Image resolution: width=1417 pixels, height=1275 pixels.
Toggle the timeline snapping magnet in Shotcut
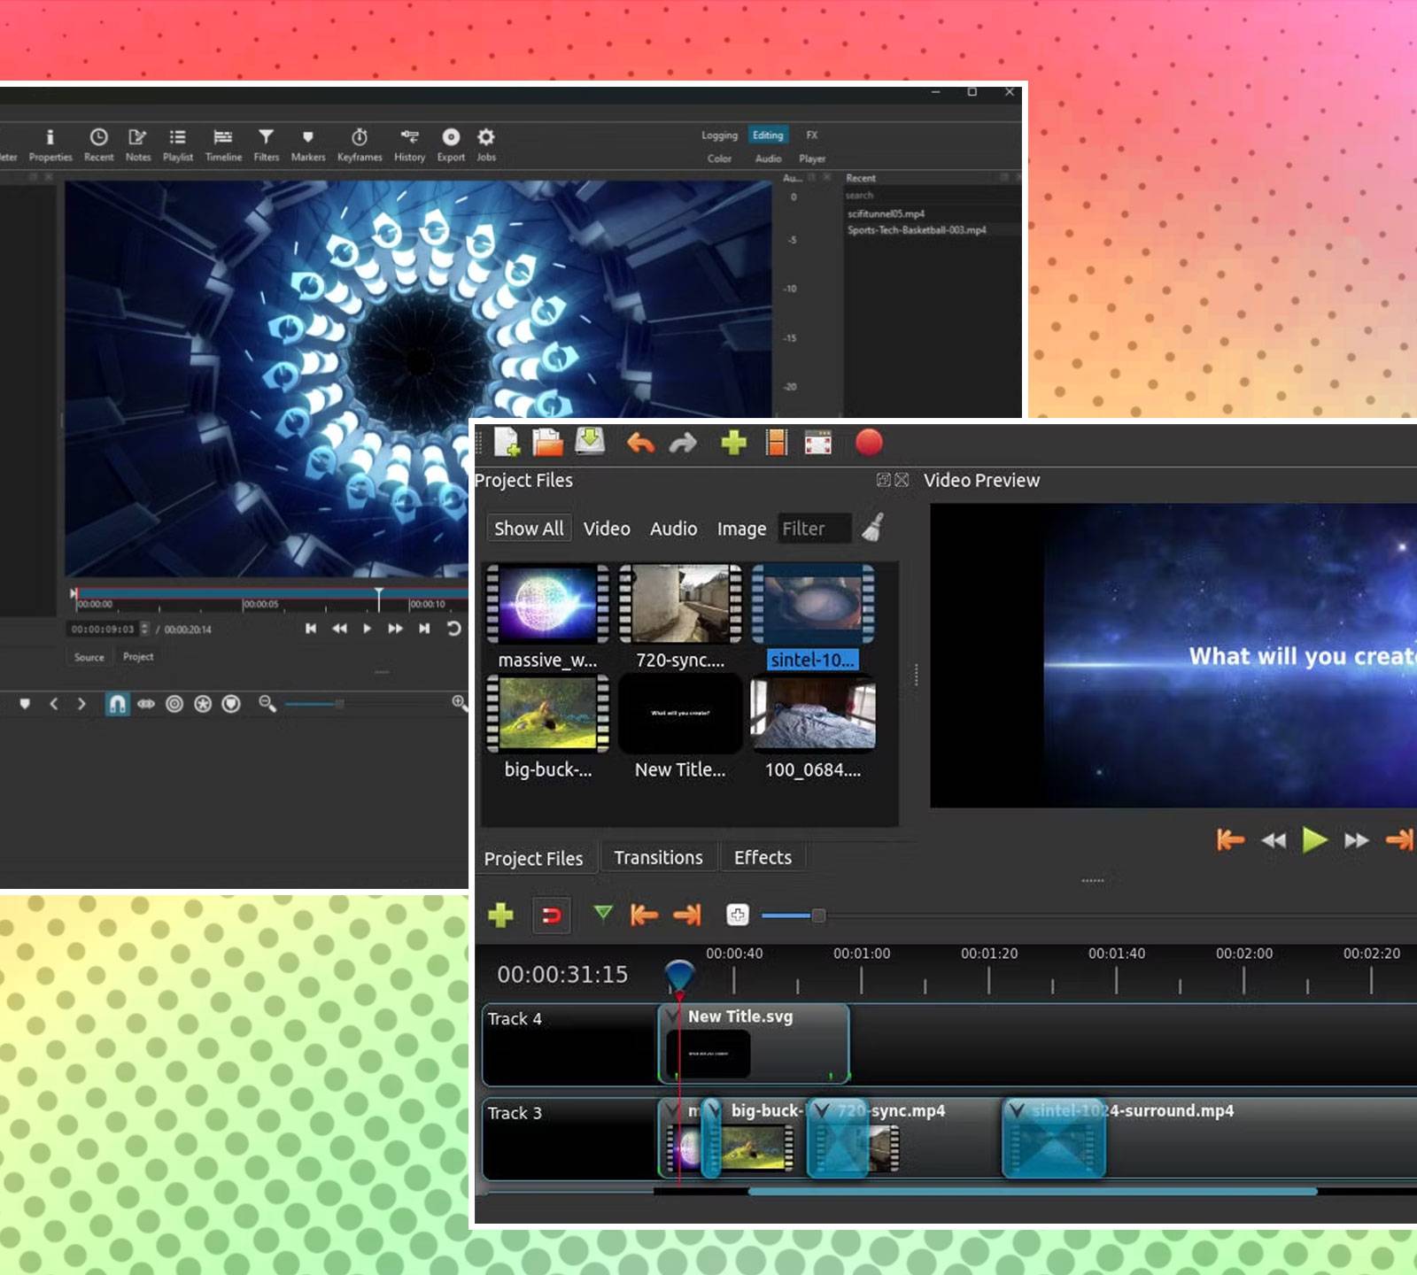pos(117,704)
